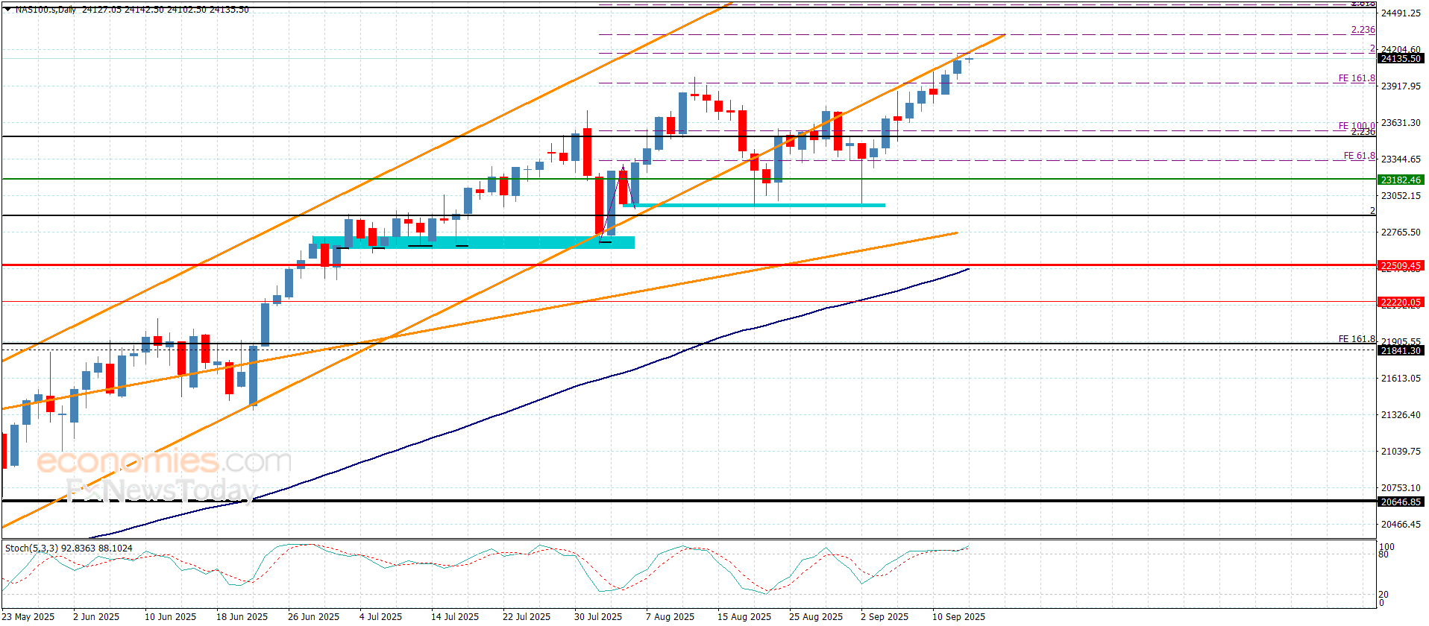Click the 22 Jul 2025 date label
This screenshot has height=626, width=1429.
(527, 616)
